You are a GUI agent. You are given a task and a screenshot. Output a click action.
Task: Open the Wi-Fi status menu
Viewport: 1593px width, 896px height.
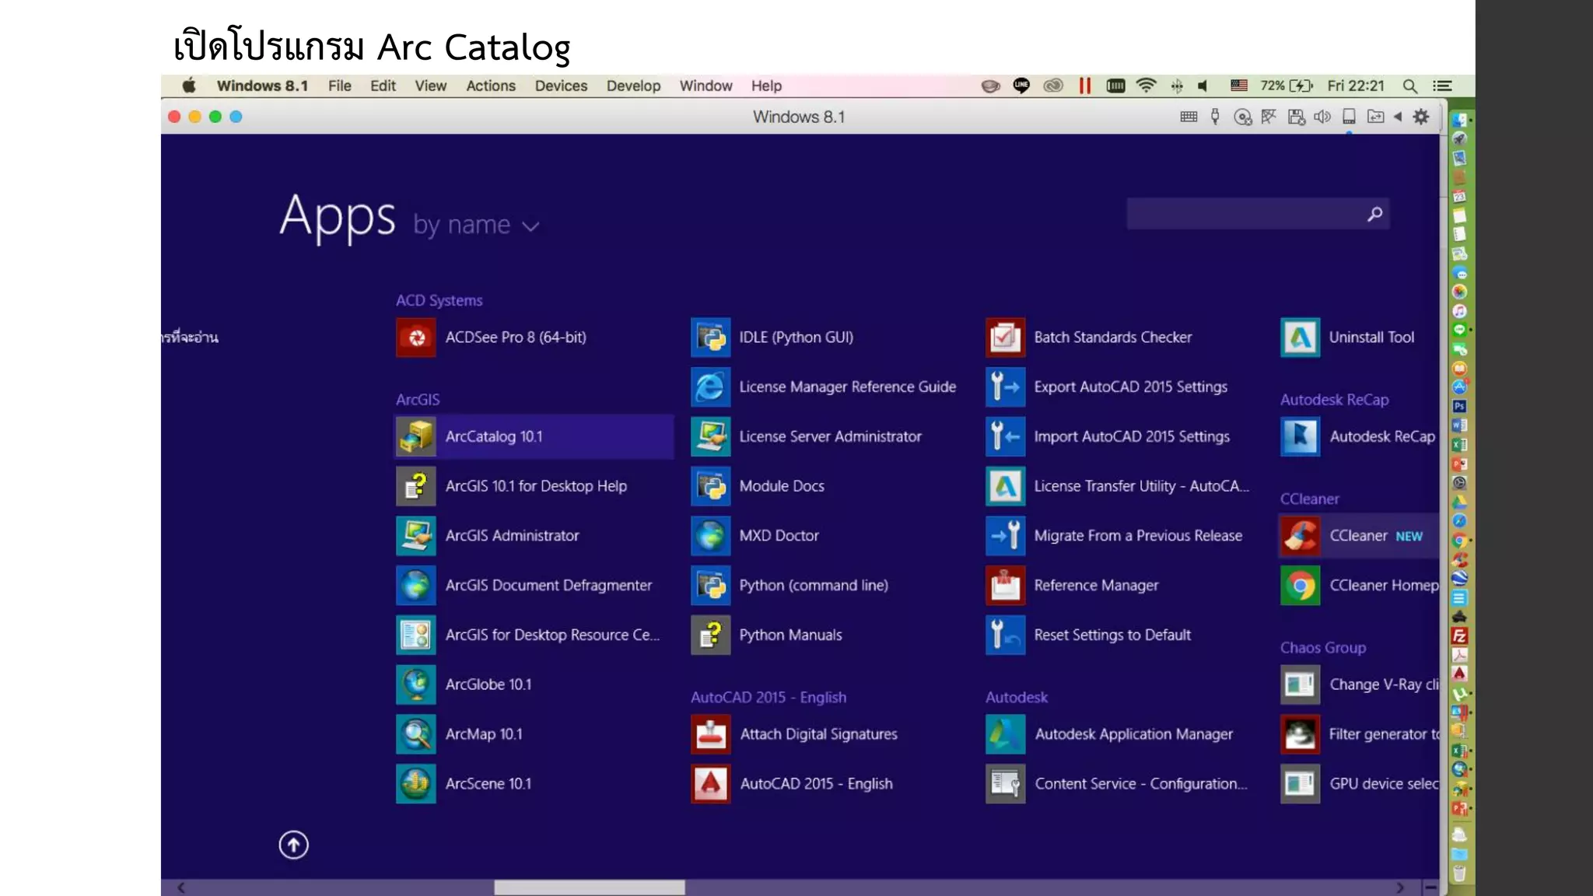click(x=1146, y=86)
